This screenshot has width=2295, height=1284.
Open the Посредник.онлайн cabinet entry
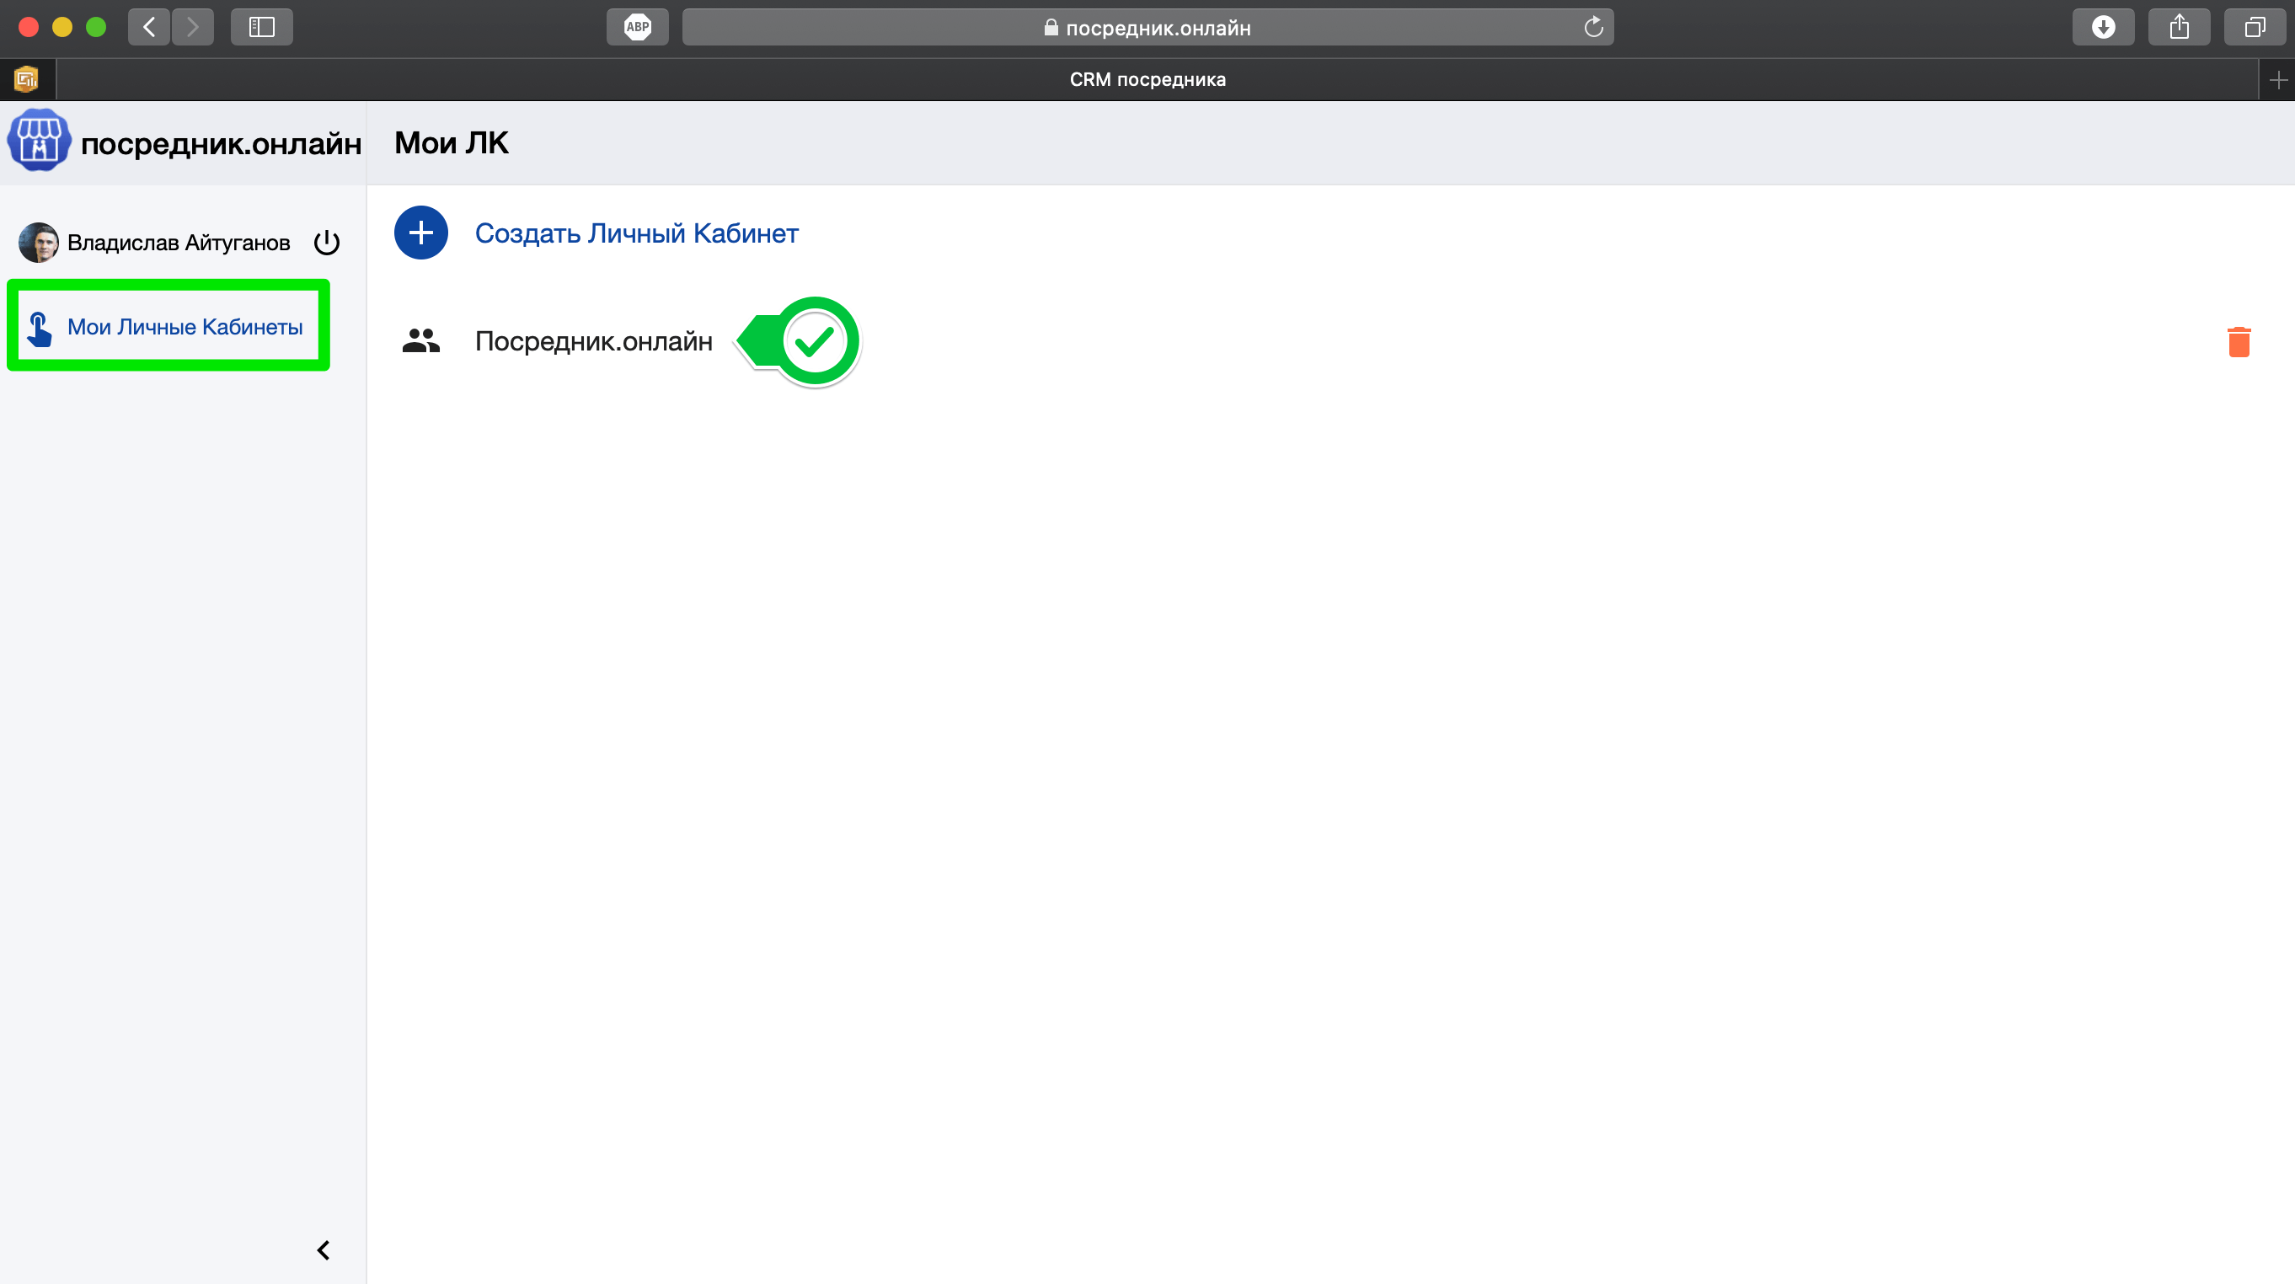(593, 341)
